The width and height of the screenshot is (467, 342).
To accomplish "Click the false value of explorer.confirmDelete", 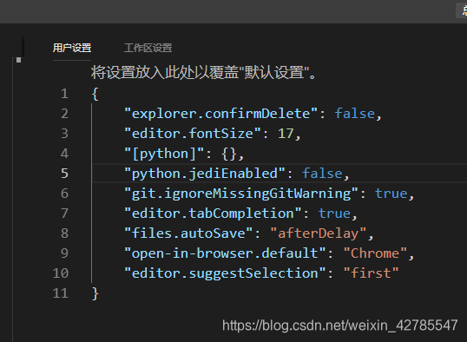I will coord(354,114).
